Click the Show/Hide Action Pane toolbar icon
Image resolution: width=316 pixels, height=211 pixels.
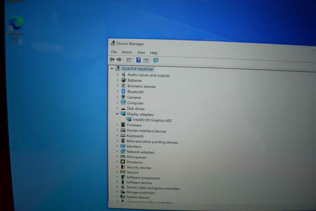coord(146,60)
